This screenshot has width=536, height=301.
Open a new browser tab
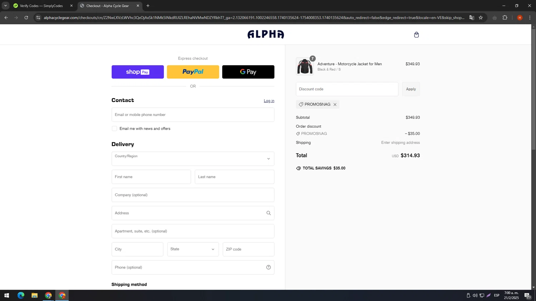click(148, 6)
